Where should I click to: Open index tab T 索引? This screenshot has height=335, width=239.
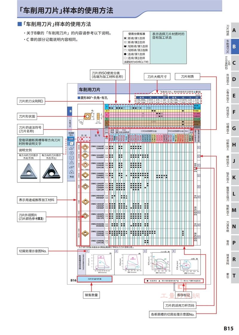232,275
